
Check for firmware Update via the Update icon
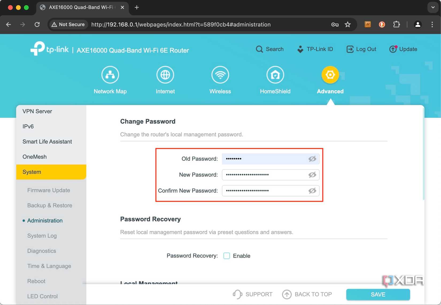[403, 49]
